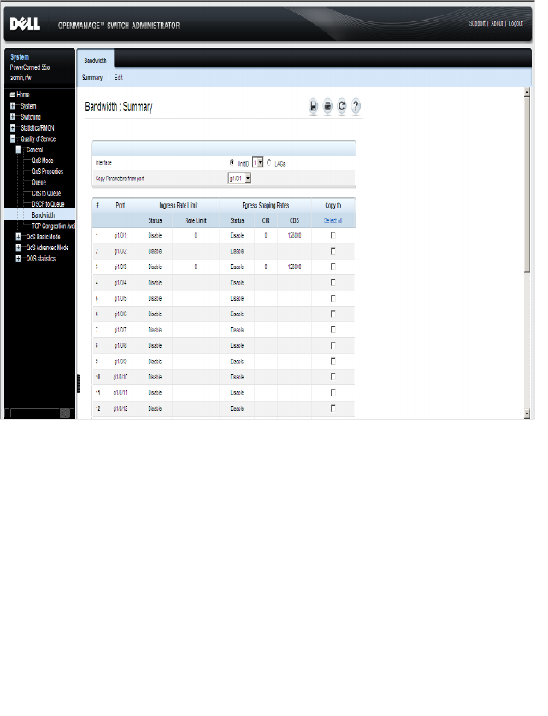Check Copy to box for port gi1/0/6
Viewport: 548px width, 716px height.
(x=333, y=314)
